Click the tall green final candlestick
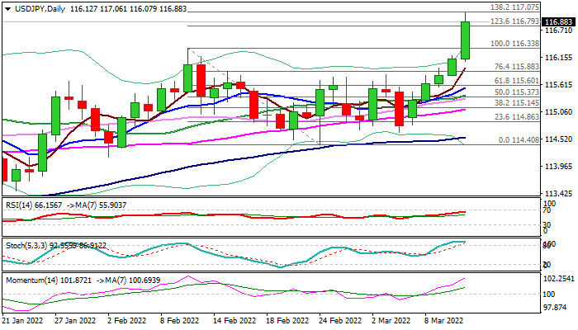Screen dimensions: 578x330 (465, 40)
